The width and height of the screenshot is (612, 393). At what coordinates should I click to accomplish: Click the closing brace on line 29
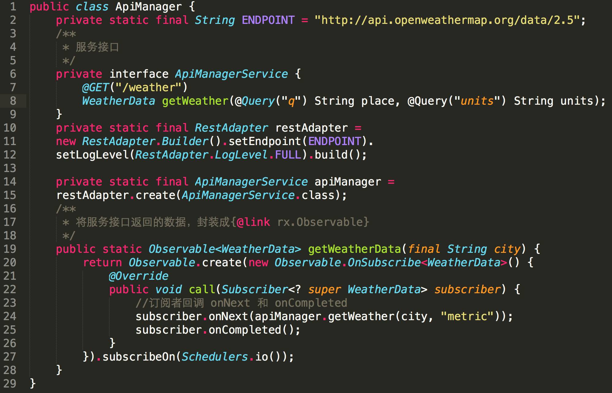pyautogui.click(x=33, y=384)
